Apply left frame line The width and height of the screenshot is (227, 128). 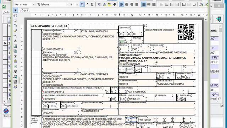(172, 4)
